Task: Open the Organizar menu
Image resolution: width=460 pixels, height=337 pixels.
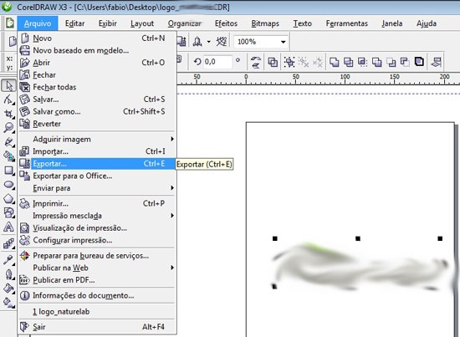Action: coord(184,23)
